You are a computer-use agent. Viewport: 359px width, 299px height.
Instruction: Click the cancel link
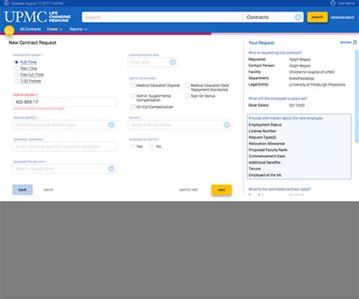[48, 190]
